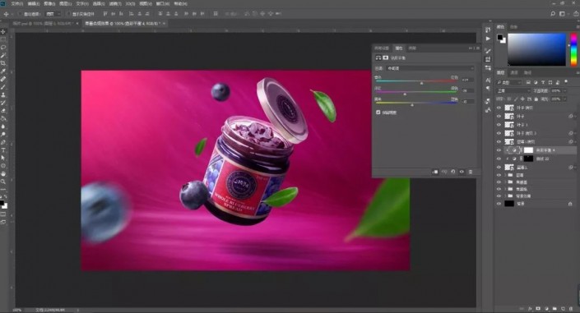Viewport: 580px width, 313px height.
Task: Open the Character panel icon
Action: (x=488, y=81)
